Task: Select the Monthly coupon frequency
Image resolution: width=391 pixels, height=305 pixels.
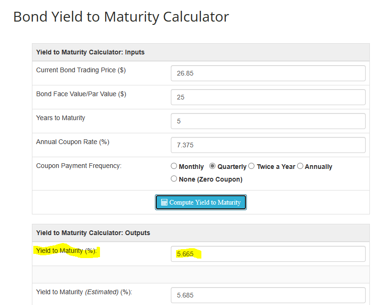Action: pos(174,166)
